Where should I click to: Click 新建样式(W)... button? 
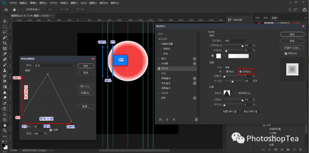click(x=292, y=48)
